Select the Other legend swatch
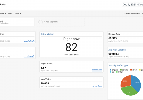Viewport: 143px width, 100px height. [x=117, y=72]
